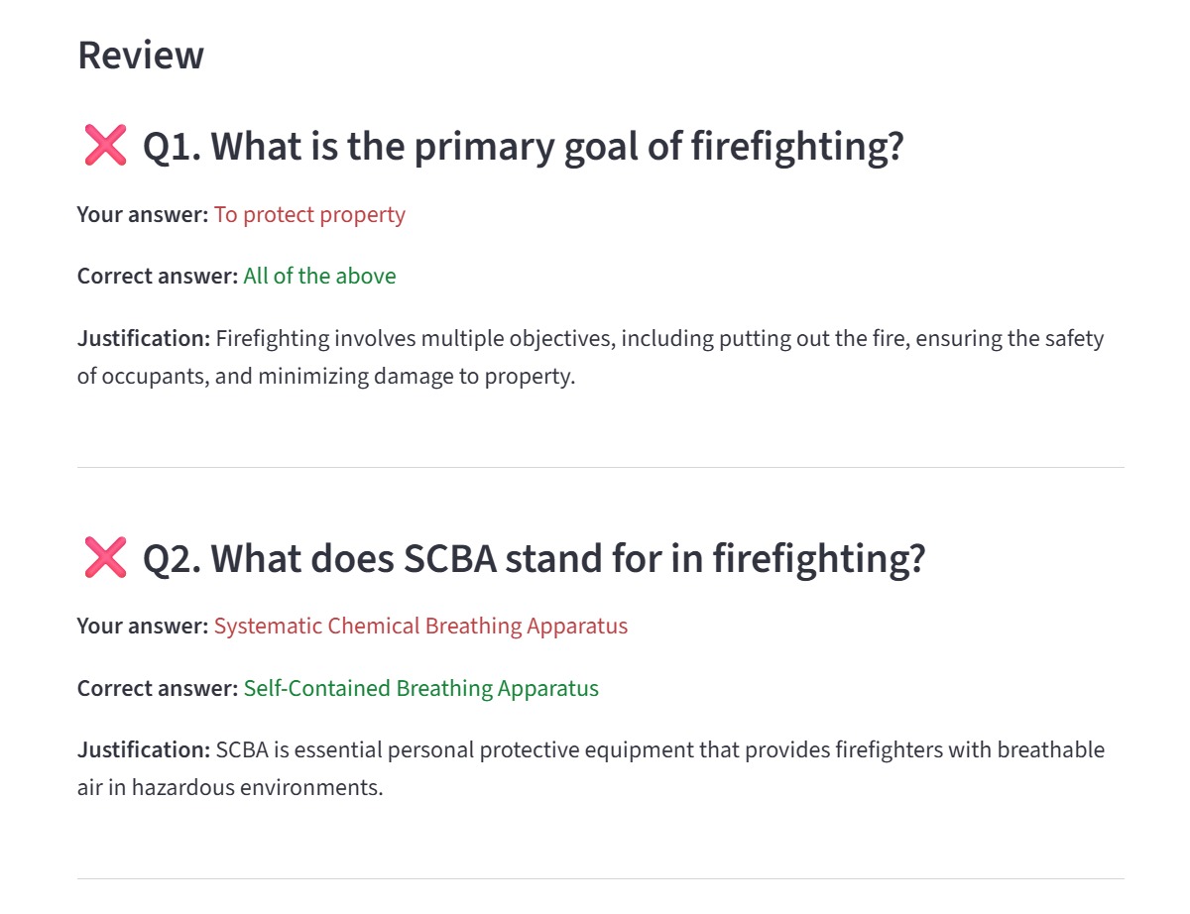Click the Q1 justification about firefighting objectives
The height and width of the screenshot is (914, 1190).
pos(591,358)
